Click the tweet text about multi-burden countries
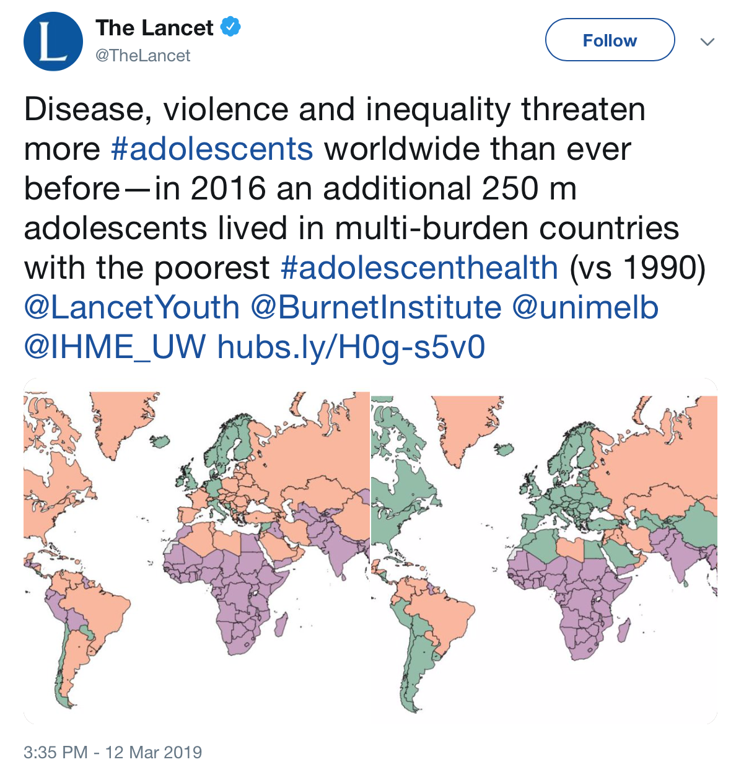 point(351,229)
